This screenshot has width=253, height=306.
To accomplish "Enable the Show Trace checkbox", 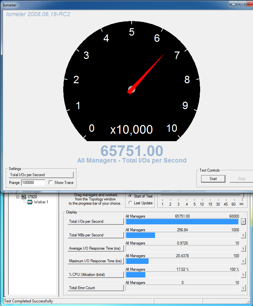I will coord(51,183).
